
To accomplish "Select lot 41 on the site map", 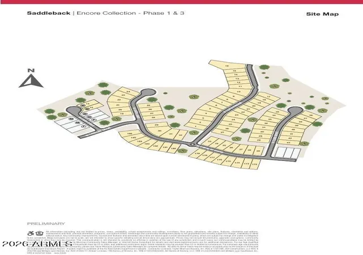I will pos(292,134).
